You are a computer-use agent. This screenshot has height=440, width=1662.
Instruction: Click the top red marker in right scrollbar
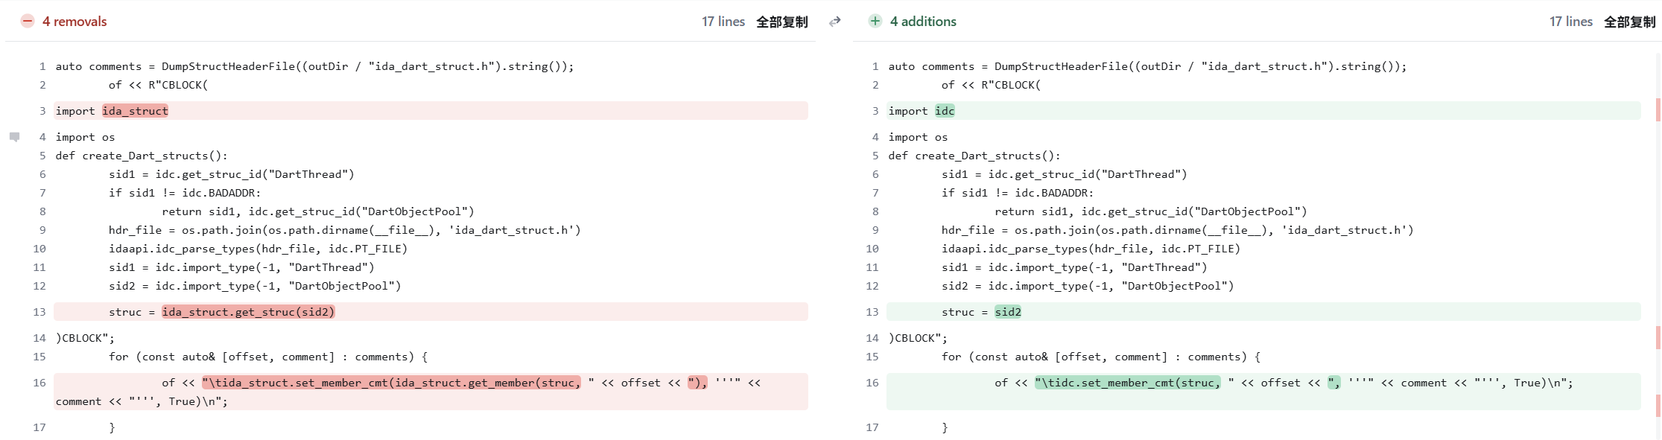(x=1658, y=110)
